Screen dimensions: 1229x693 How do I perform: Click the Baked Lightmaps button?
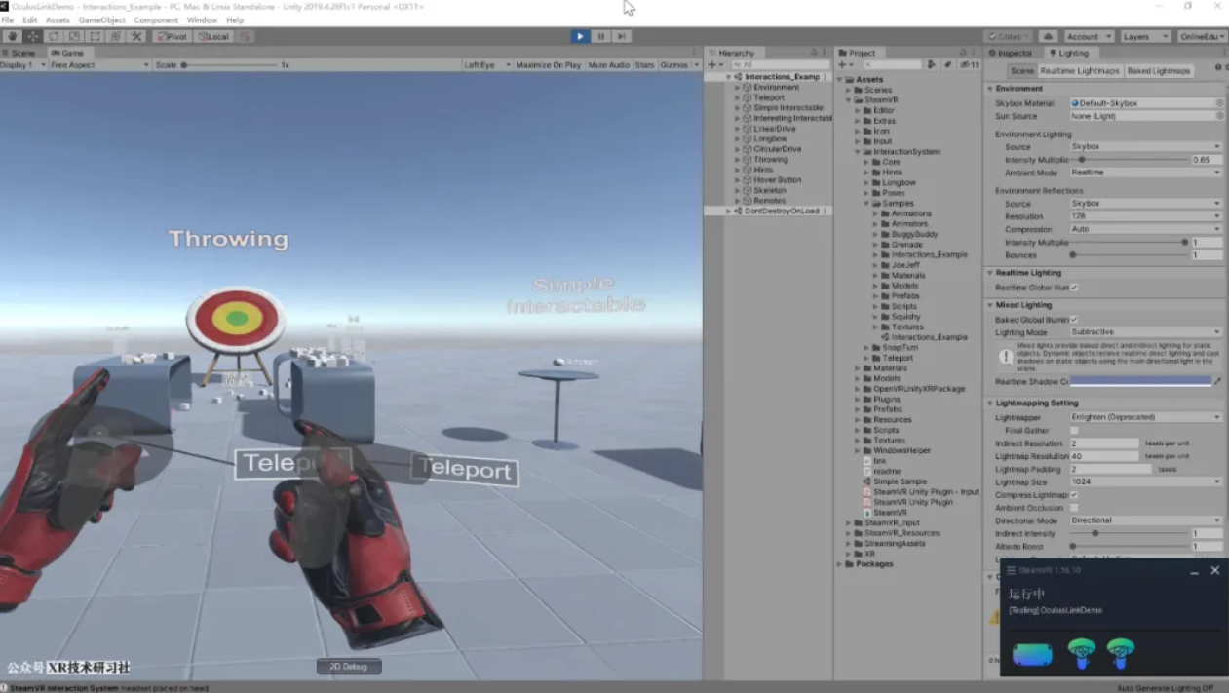tap(1159, 71)
